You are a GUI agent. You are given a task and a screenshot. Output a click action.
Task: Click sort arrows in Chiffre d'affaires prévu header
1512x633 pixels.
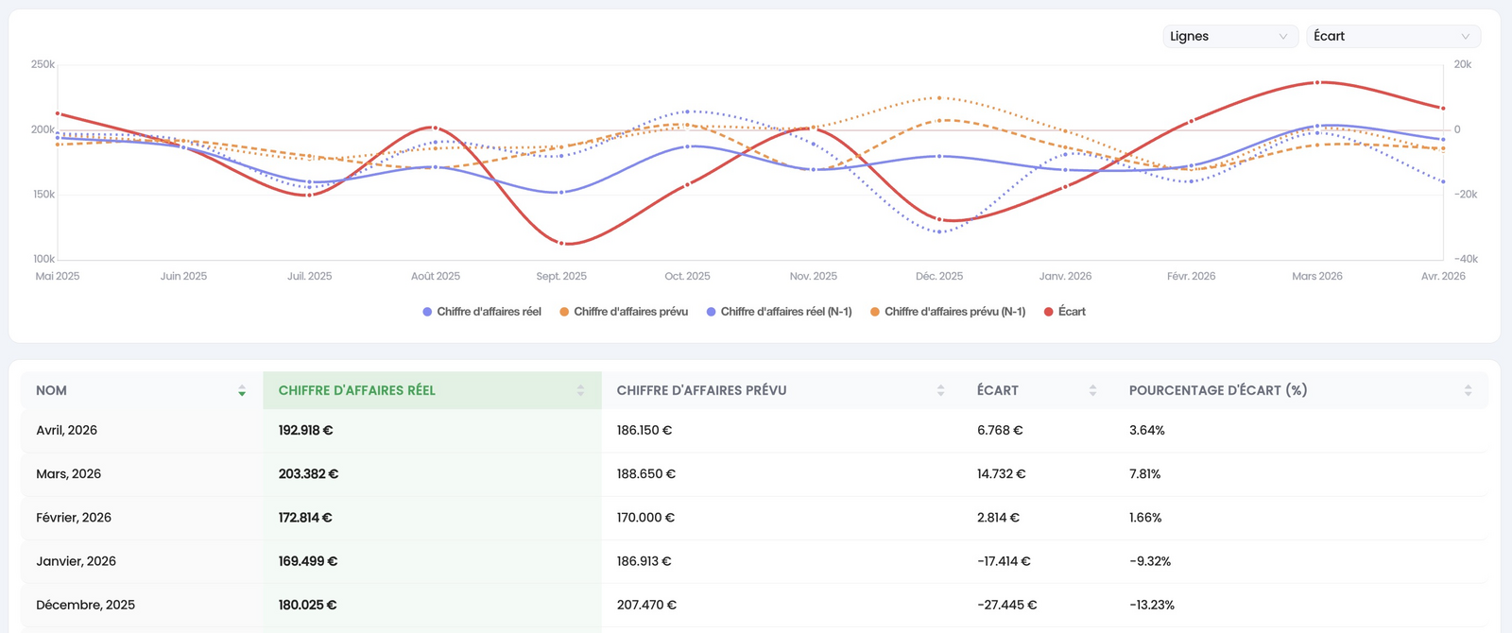pos(940,390)
